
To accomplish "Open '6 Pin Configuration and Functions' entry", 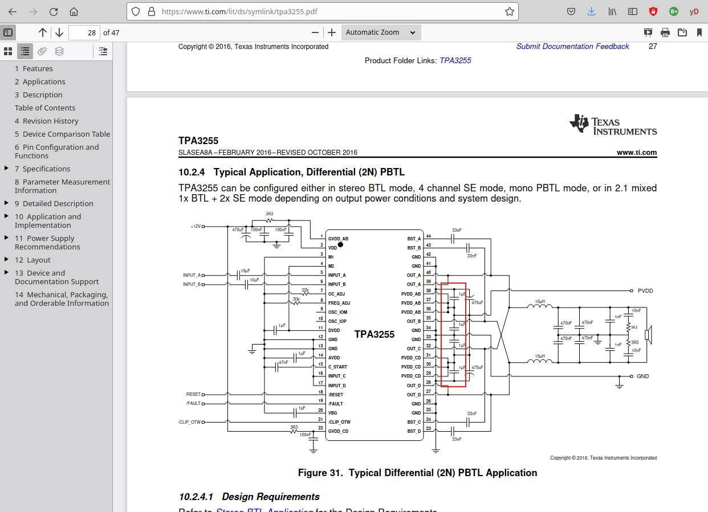I will point(57,151).
